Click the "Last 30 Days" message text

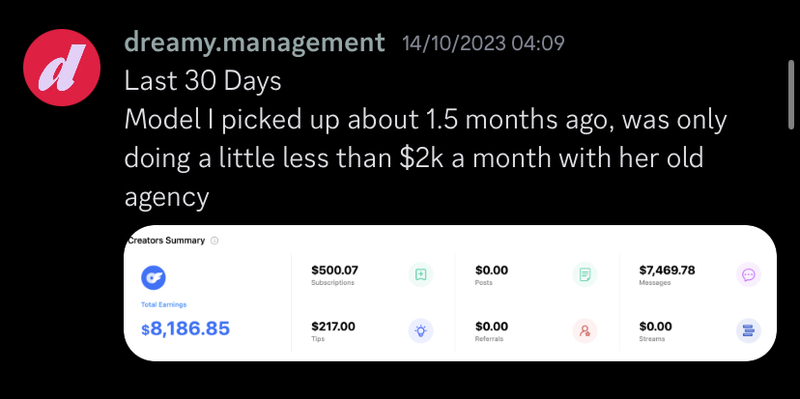(x=203, y=81)
